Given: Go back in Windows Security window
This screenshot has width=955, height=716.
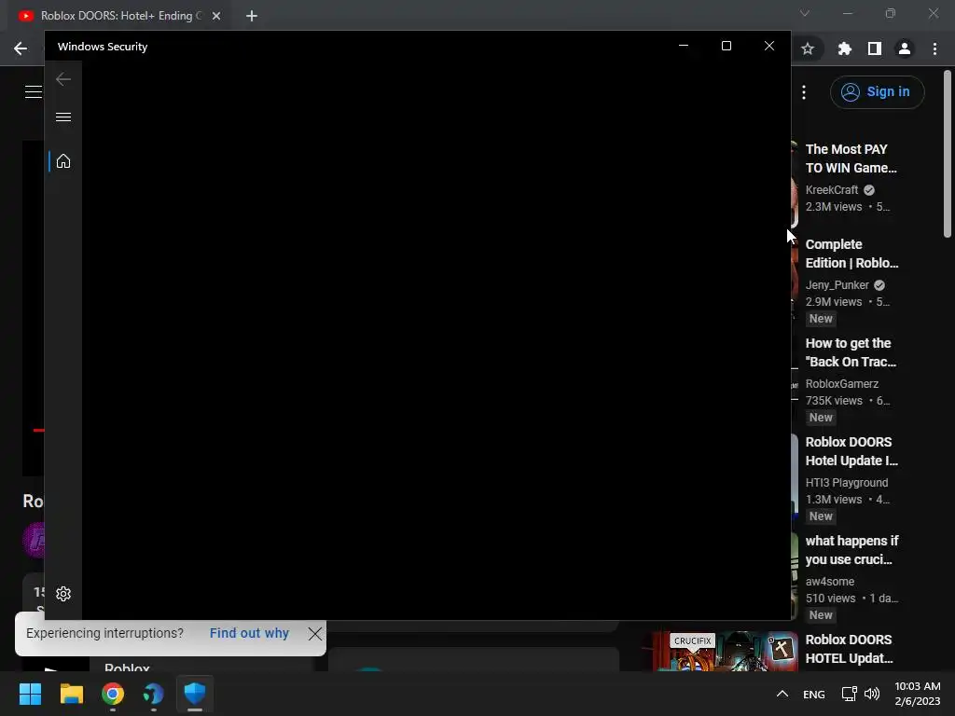Looking at the screenshot, I should pos(63,79).
